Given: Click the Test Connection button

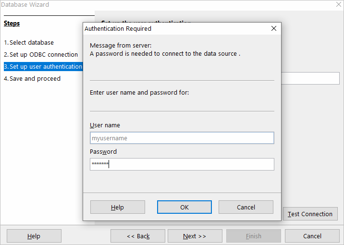Looking at the screenshot, I should pyautogui.click(x=310, y=214).
